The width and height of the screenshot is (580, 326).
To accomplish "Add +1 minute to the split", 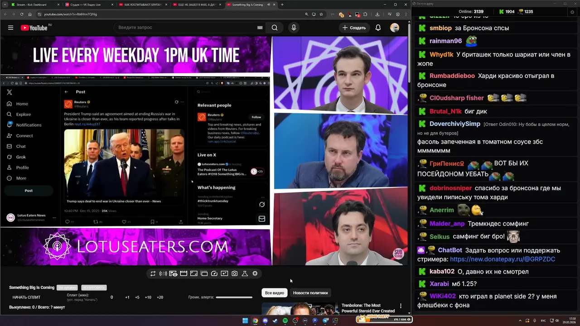I will pyautogui.click(x=127, y=297).
